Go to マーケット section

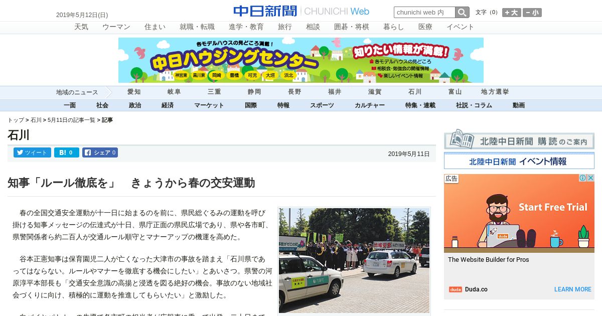tap(209, 105)
